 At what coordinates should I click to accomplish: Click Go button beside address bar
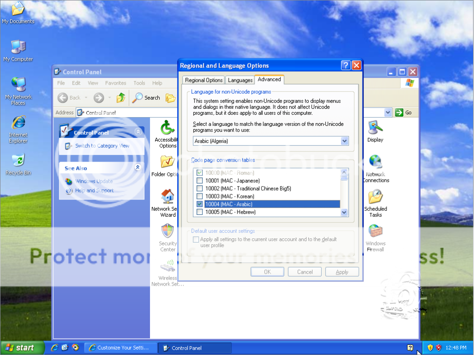[x=403, y=112]
